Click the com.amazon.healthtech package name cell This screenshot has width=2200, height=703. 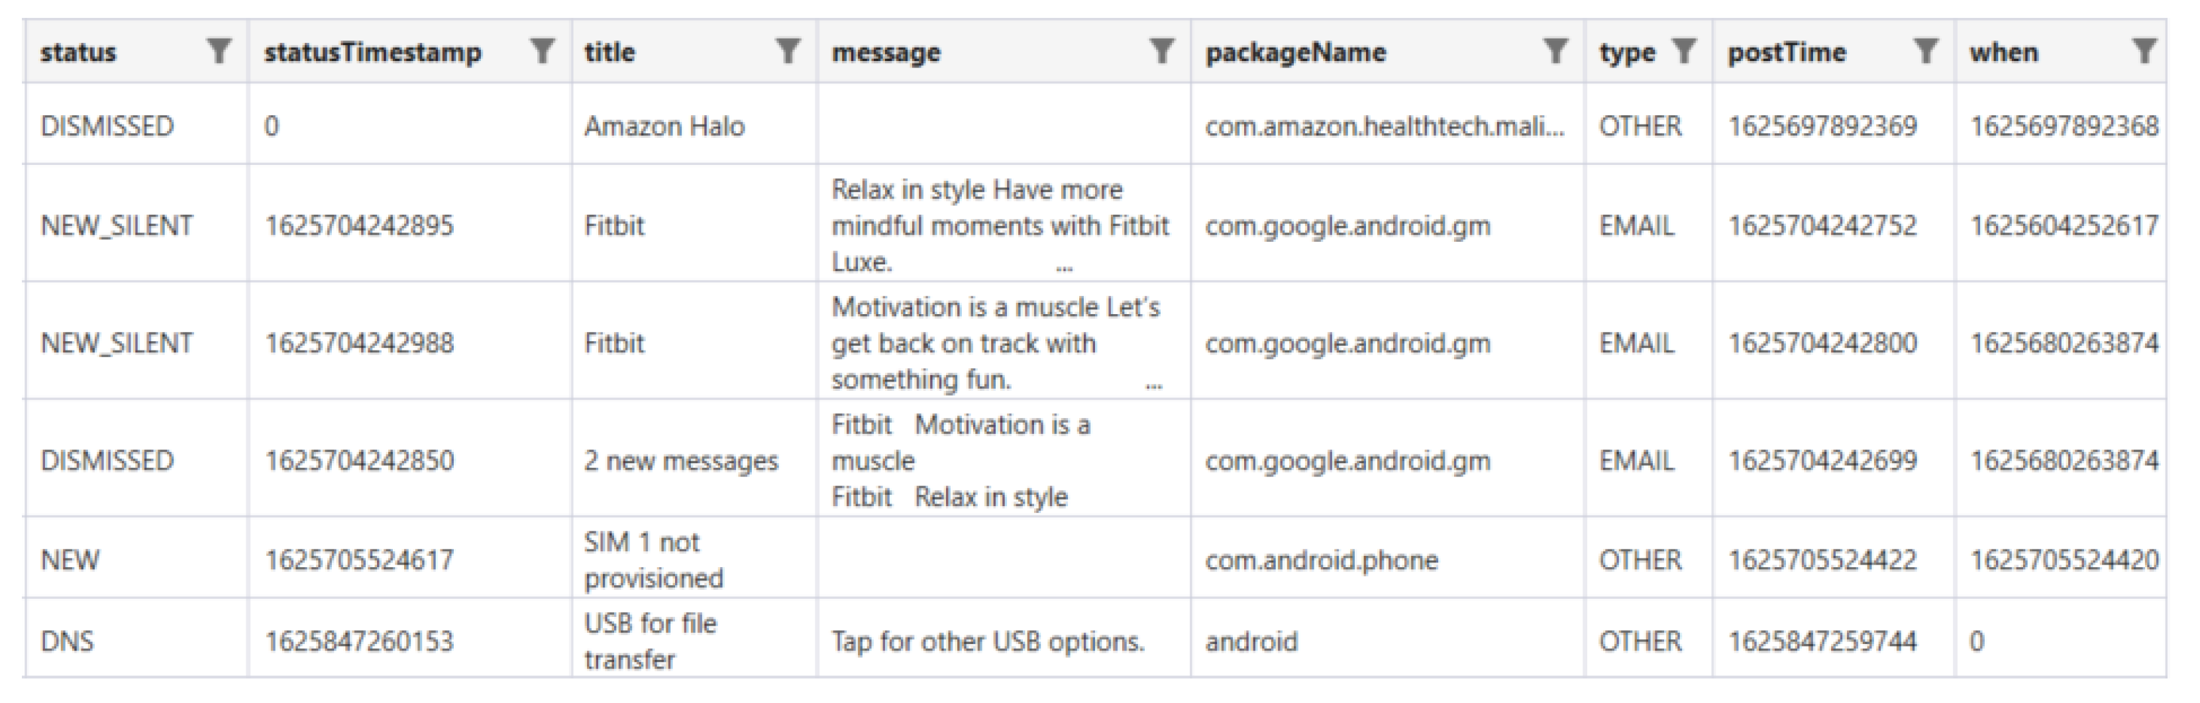[x=1384, y=127]
